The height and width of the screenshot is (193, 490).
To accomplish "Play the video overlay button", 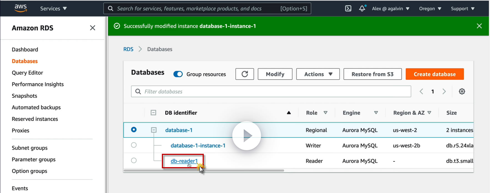I will click(247, 136).
